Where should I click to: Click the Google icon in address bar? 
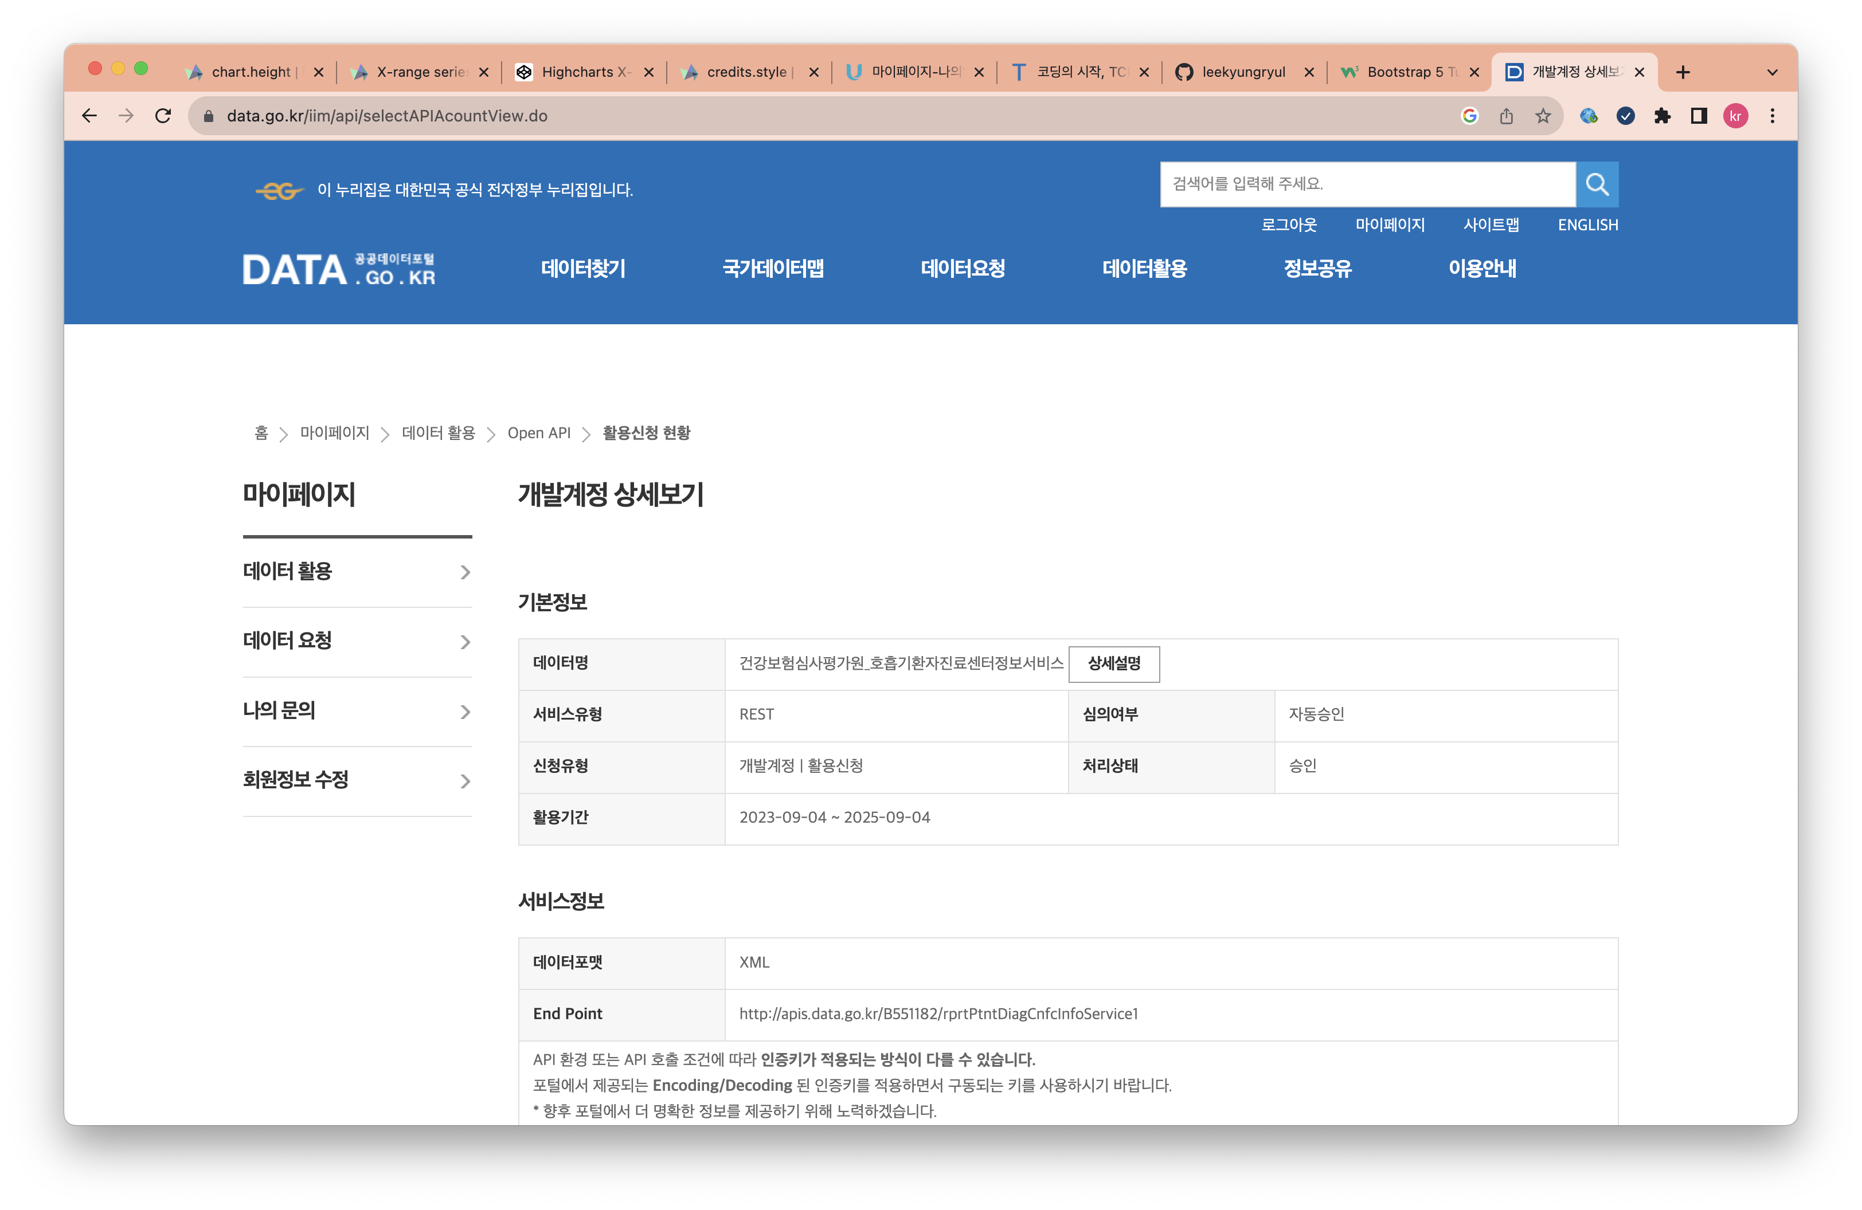pyautogui.click(x=1469, y=116)
